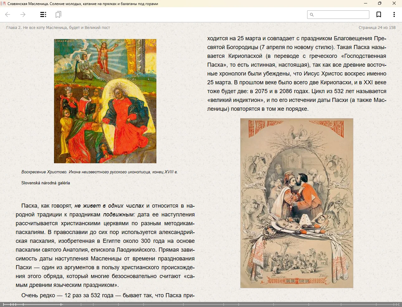Click inside the search text field

[x=341, y=15]
